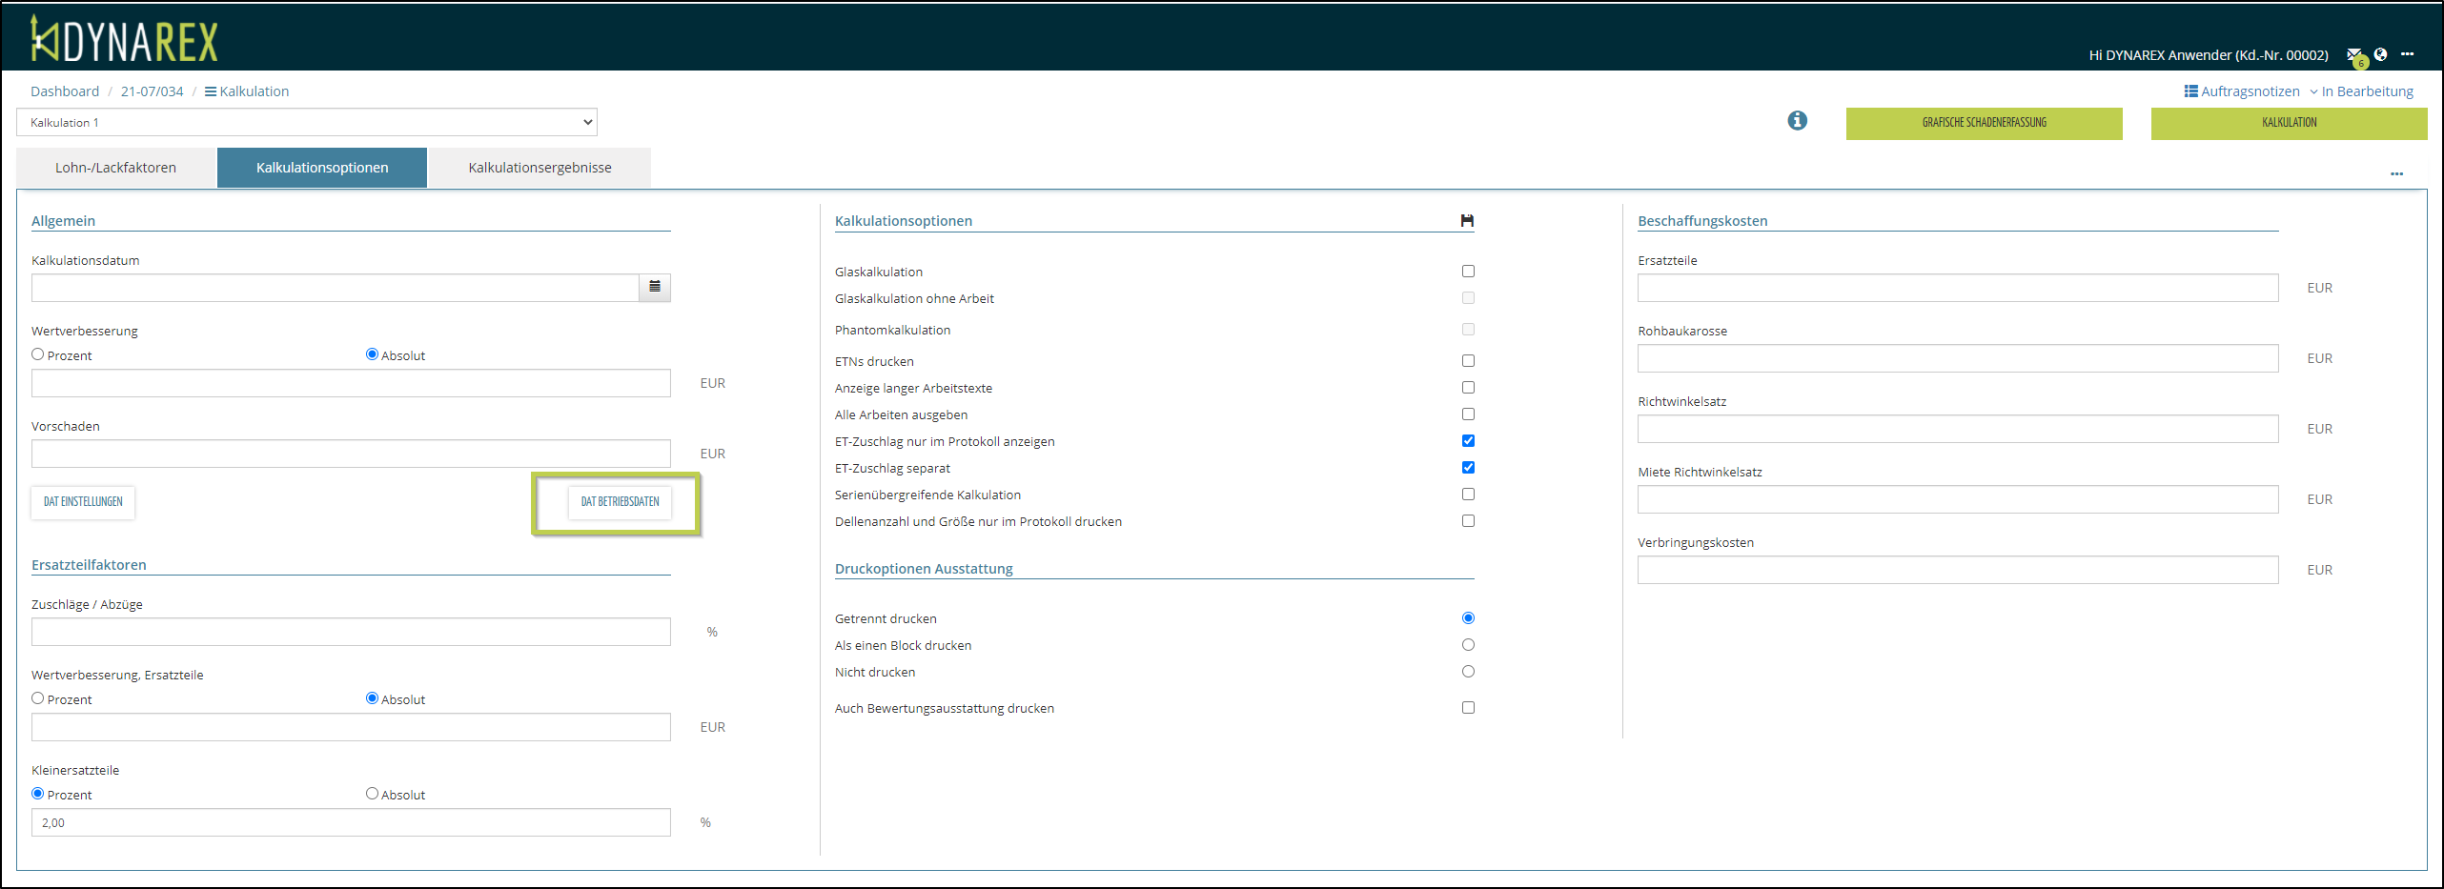Screen dimensions: 2444x889
Task: Uncheck ET-Zuschlag separat
Action: [x=1468, y=468]
